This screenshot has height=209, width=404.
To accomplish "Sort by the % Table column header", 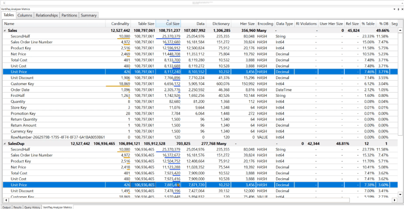I will pos(368,24).
